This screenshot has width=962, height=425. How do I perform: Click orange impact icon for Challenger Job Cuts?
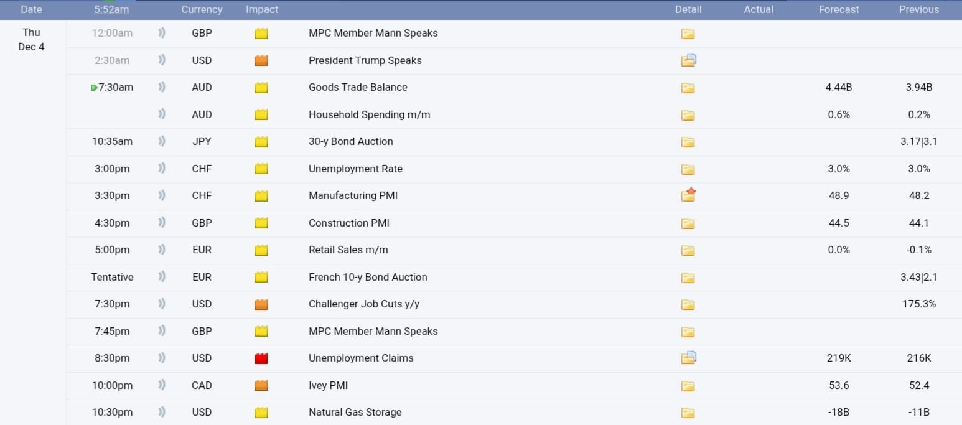[261, 304]
